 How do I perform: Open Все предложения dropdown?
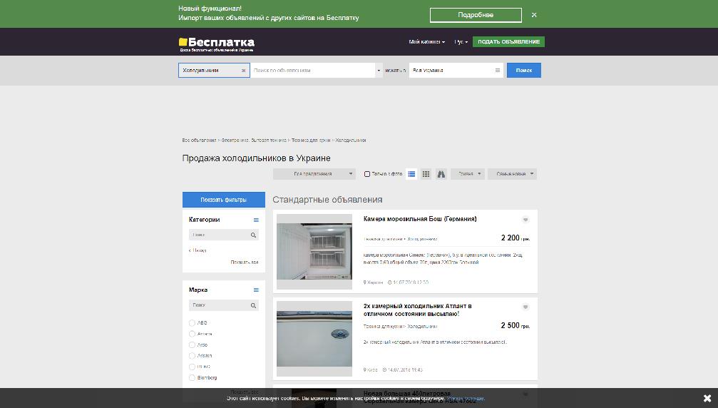click(x=314, y=174)
